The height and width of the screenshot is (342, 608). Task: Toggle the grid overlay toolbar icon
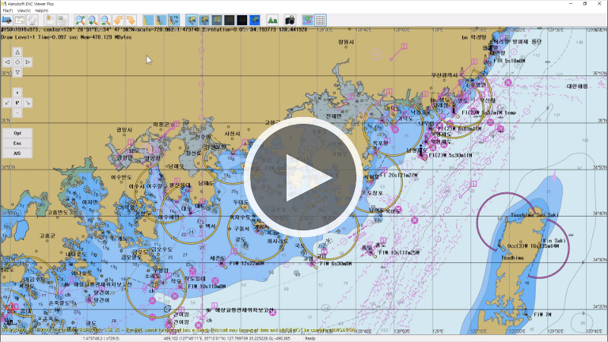(x=321, y=20)
